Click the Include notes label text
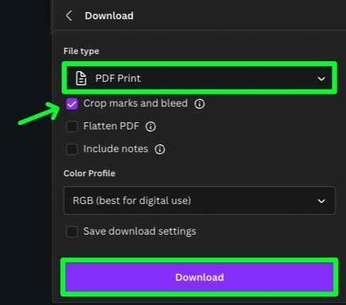Viewport: 346px width, 305px height. (116, 149)
